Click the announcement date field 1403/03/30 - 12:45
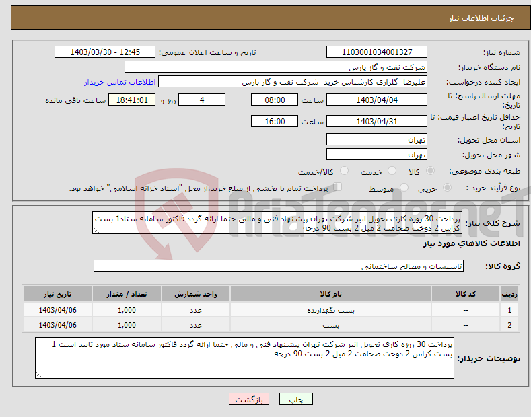 [105, 52]
